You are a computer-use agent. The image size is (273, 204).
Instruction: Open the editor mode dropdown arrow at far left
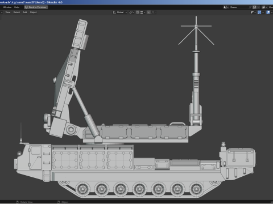(1, 12)
